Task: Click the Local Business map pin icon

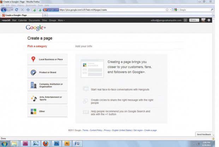Action: point(33,60)
